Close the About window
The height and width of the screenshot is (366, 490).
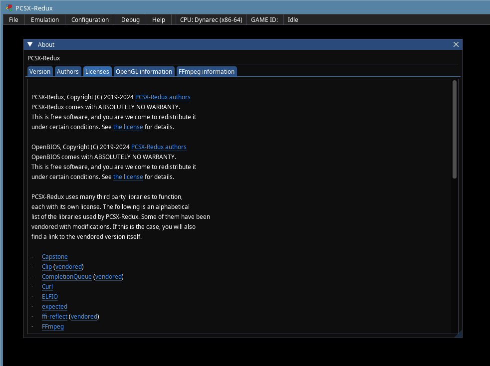[x=456, y=44]
